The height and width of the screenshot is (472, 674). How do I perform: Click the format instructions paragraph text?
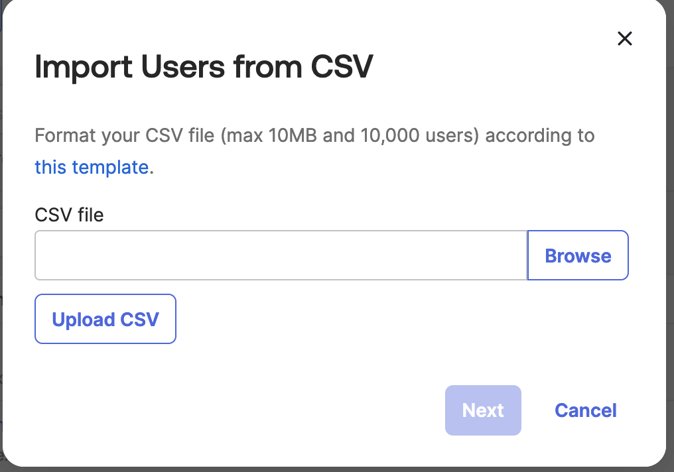314,136
